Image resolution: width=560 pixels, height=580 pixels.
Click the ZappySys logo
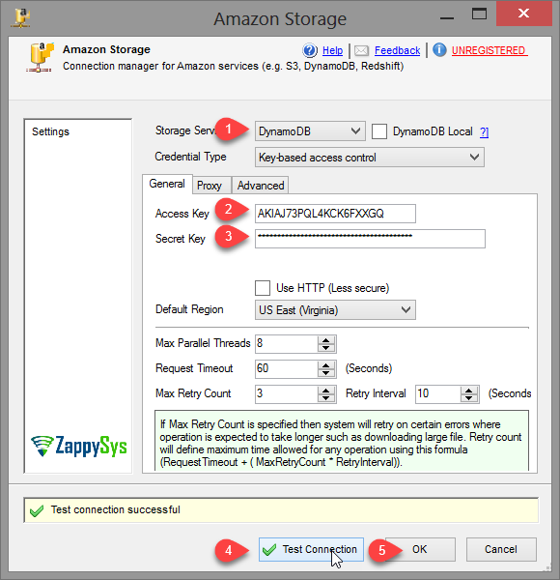point(79,446)
